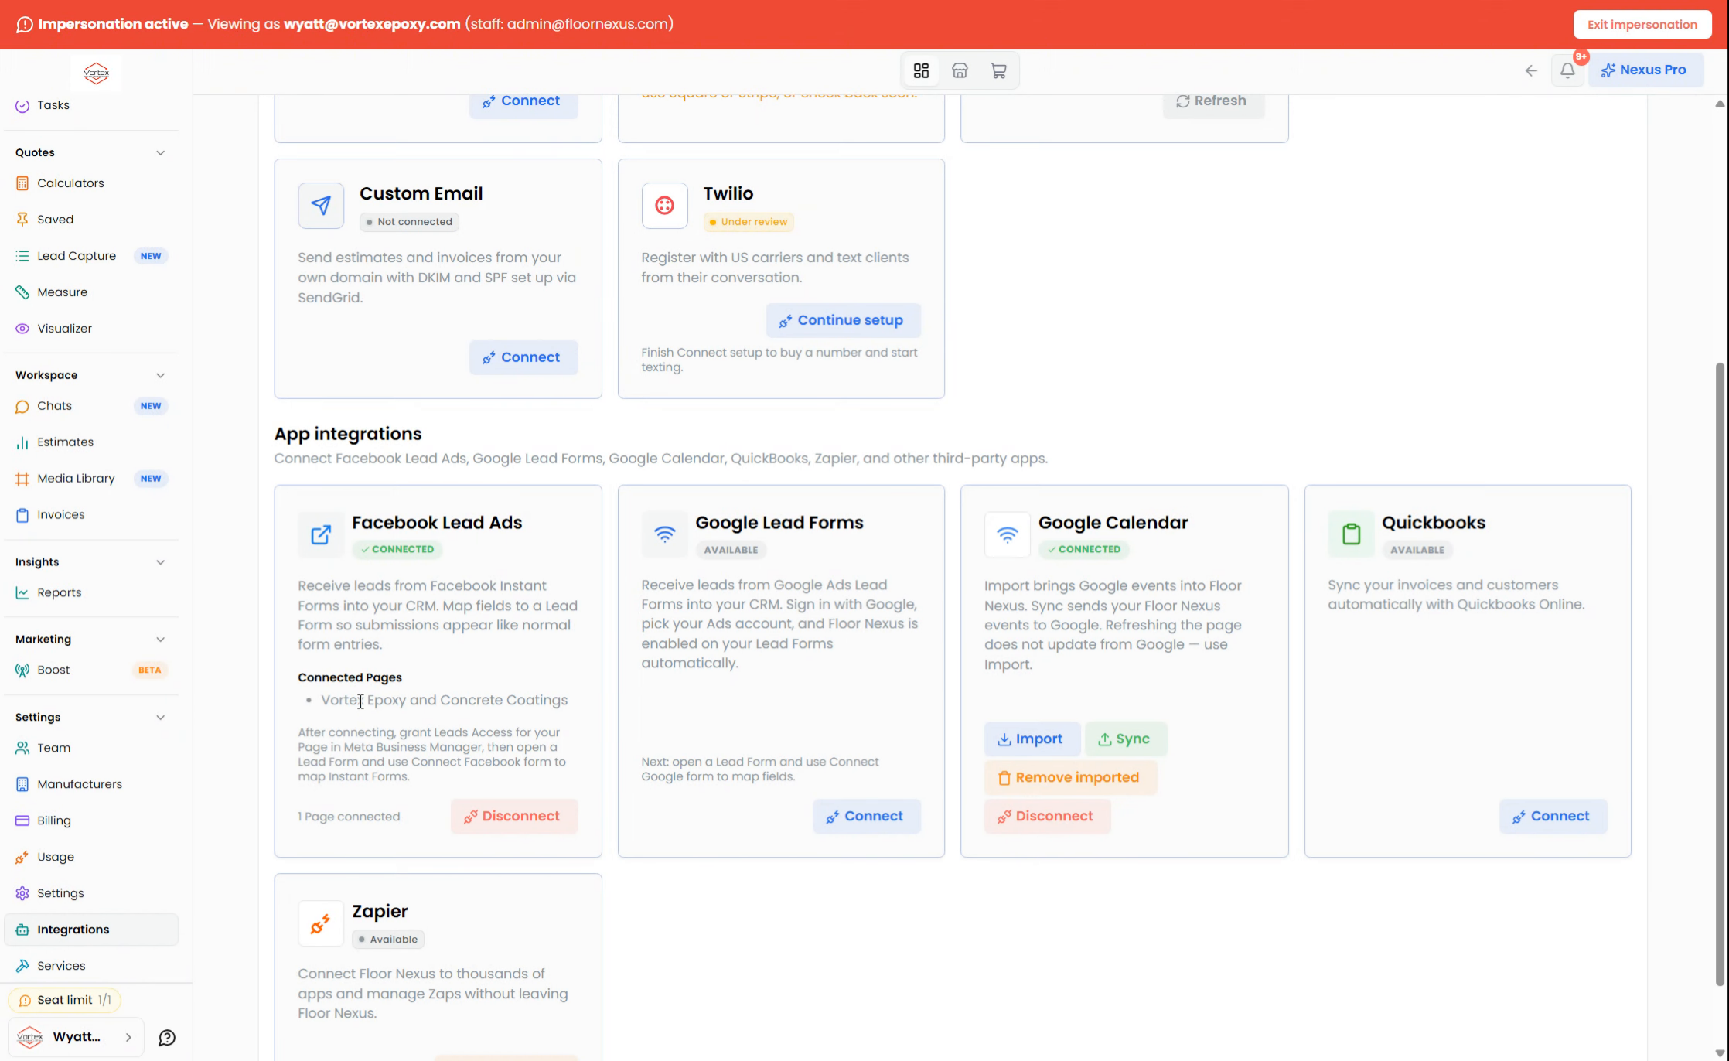Click the Custom Email paper plane icon
The image size is (1729, 1061).
(x=321, y=205)
